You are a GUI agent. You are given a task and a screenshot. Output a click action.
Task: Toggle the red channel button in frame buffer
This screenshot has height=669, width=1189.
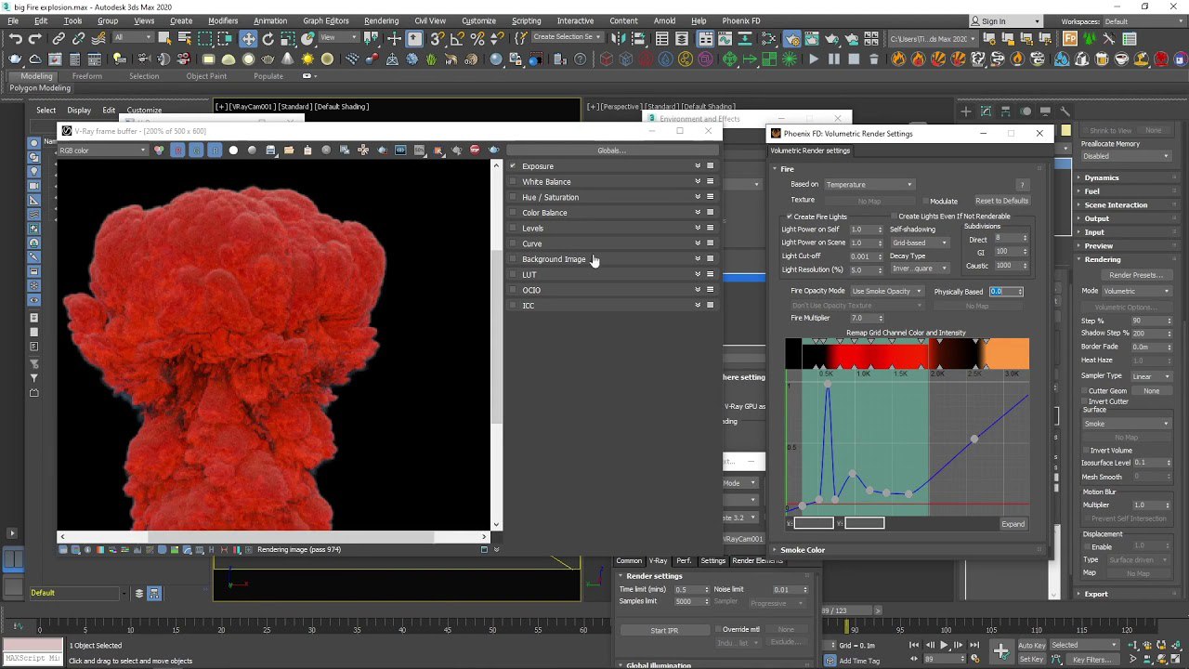click(177, 150)
